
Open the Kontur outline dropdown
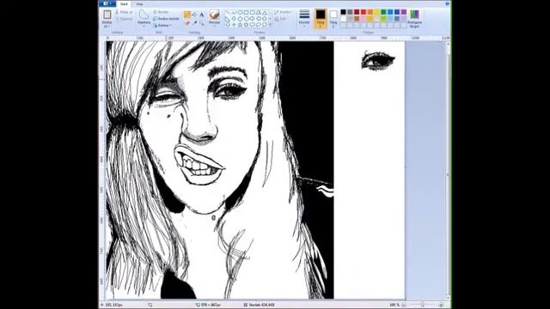pyautogui.click(x=283, y=12)
